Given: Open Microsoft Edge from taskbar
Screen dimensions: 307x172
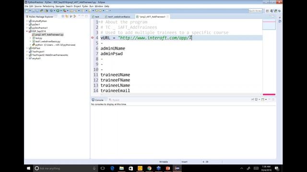Looking at the screenshot, I should click(x=112, y=168).
